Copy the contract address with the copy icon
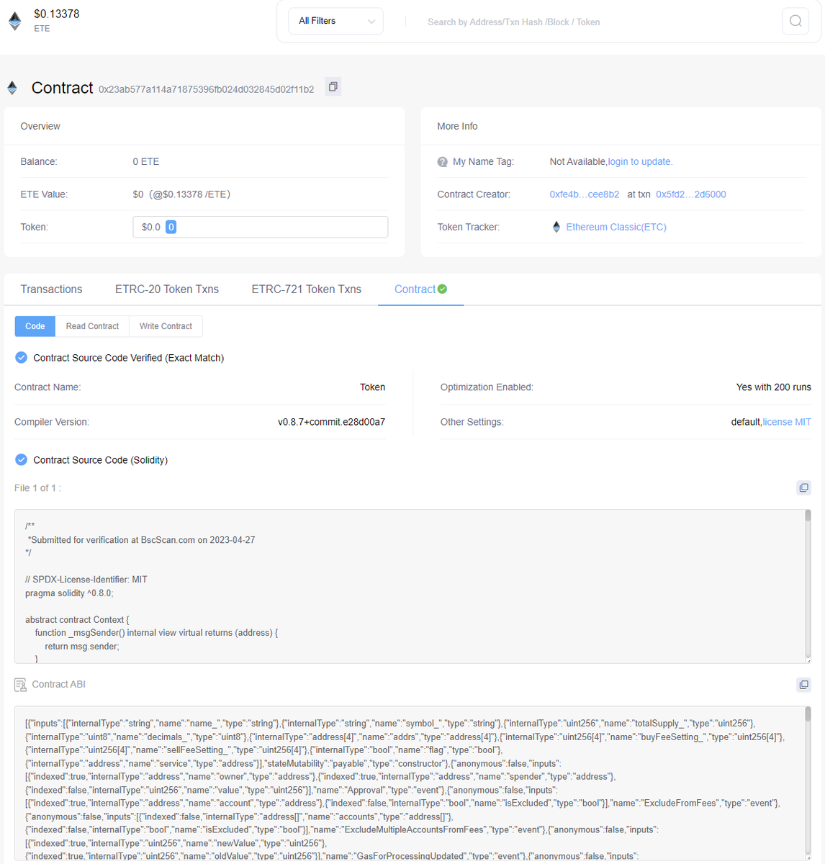The width and height of the screenshot is (825, 864). click(333, 87)
